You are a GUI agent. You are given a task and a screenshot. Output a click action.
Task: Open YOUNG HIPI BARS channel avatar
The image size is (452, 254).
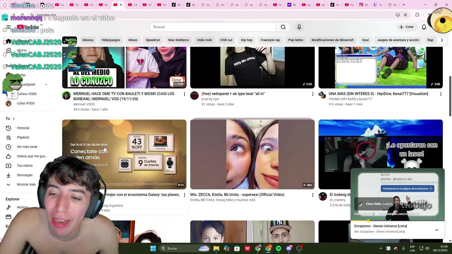322,95
